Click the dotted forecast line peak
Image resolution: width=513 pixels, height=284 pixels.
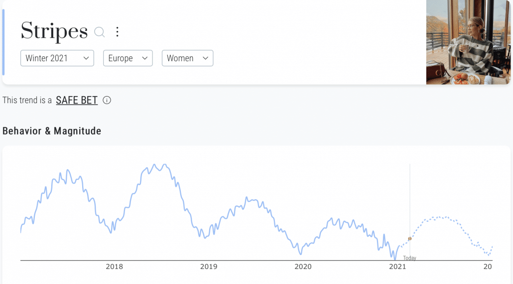coord(438,217)
